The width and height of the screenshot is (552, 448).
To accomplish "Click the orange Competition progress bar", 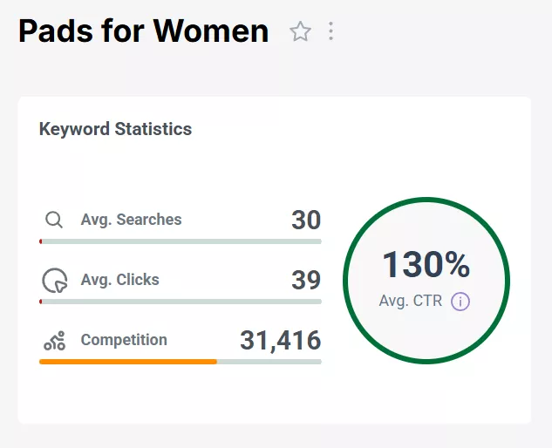I will click(x=128, y=362).
